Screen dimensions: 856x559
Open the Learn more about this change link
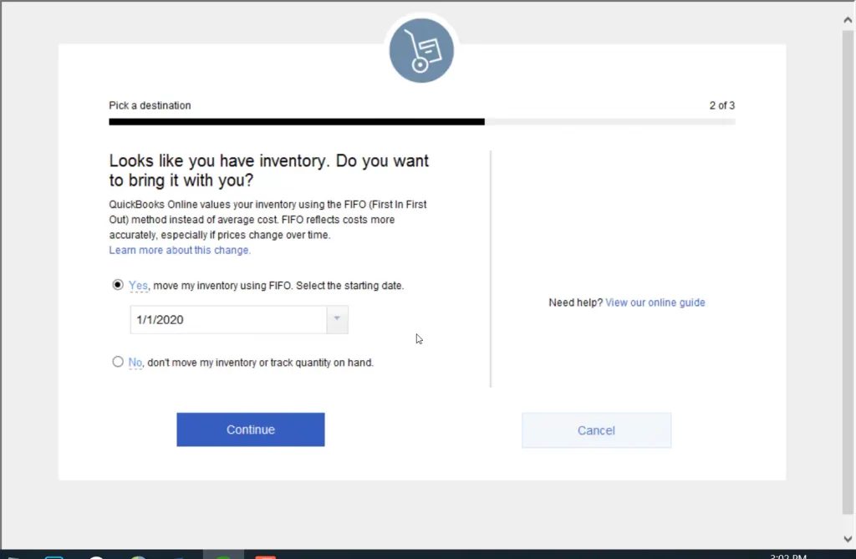click(180, 250)
